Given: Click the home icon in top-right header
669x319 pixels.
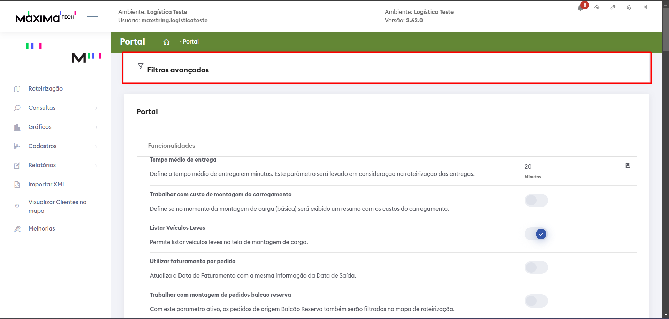Looking at the screenshot, I should point(597,7).
